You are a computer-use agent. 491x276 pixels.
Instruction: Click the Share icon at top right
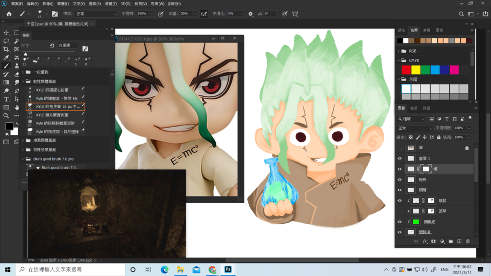tap(485, 14)
